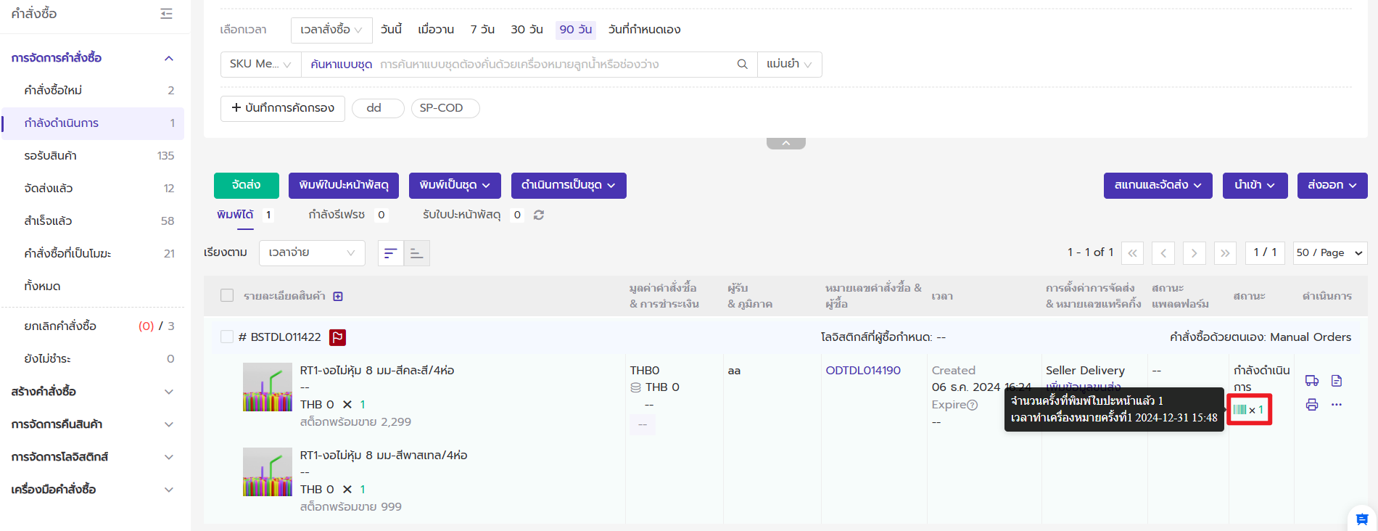Image resolution: width=1378 pixels, height=531 pixels.
Task: Click the truck shipping icon in order row
Action: tap(1311, 381)
